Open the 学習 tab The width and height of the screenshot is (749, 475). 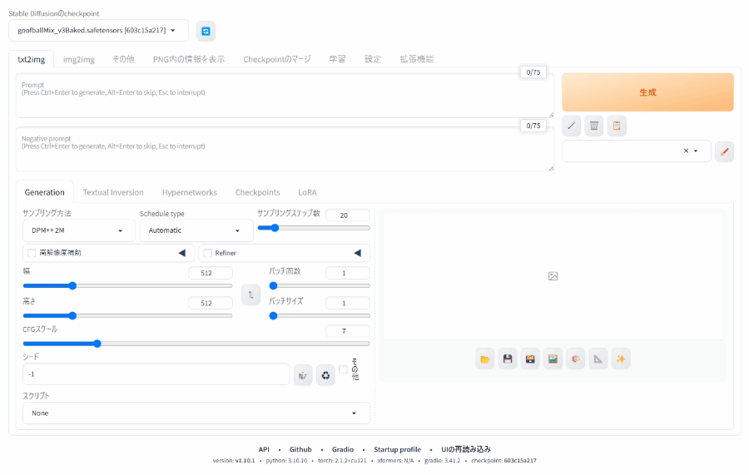click(337, 59)
